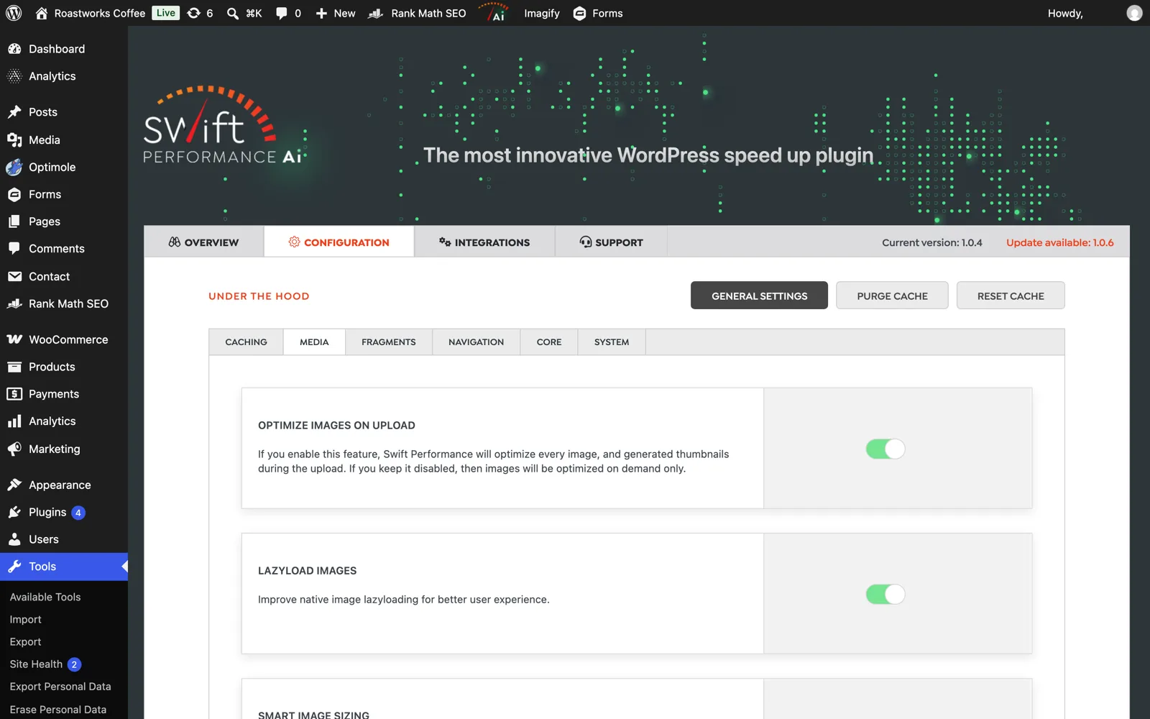Image resolution: width=1150 pixels, height=719 pixels.
Task: Open the Tools menu in sidebar
Action: 64,567
